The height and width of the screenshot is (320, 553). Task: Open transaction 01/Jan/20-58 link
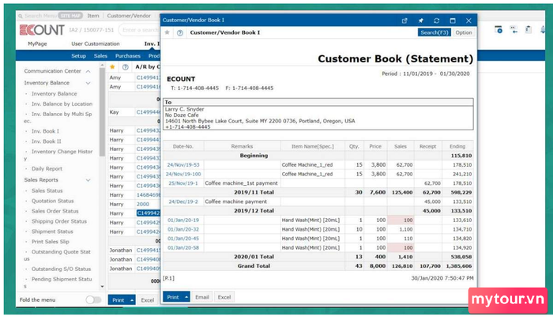(183, 247)
